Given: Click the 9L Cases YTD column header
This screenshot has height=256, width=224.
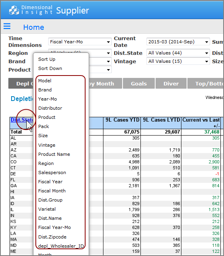Looking at the screenshot, I should 122,120.
